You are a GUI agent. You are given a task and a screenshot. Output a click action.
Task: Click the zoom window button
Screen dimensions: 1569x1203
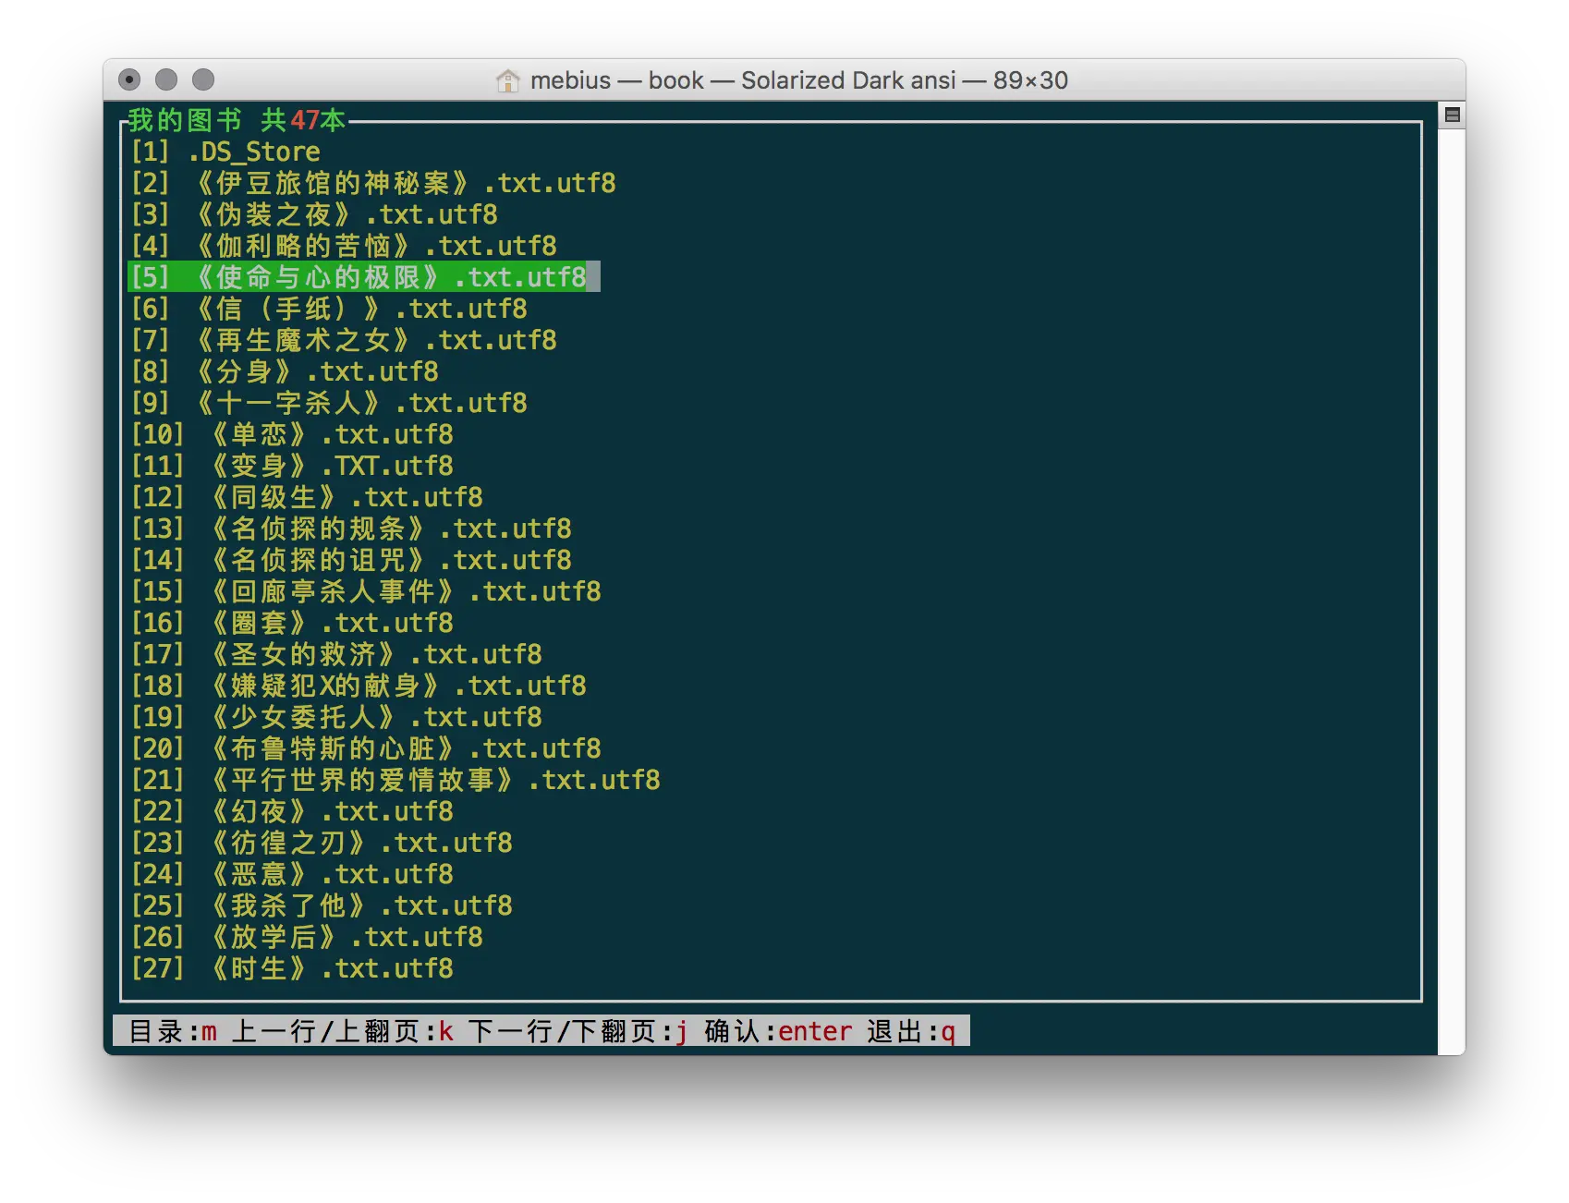(203, 79)
